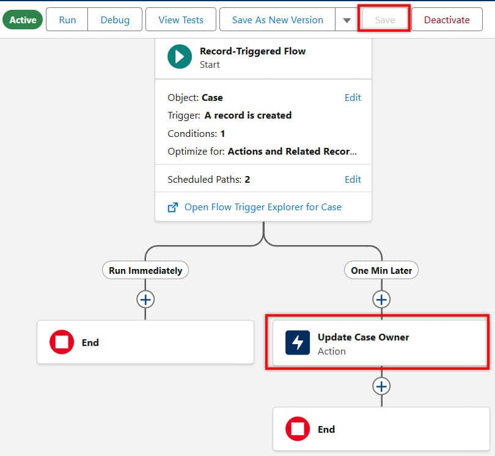Open View Tests
Viewport: 495px width, 456px height.
click(181, 20)
